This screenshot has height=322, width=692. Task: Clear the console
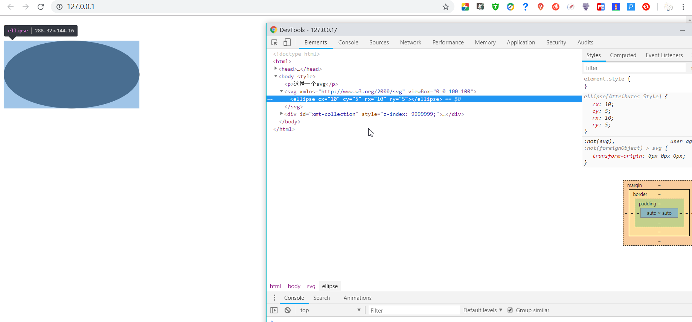coord(288,310)
